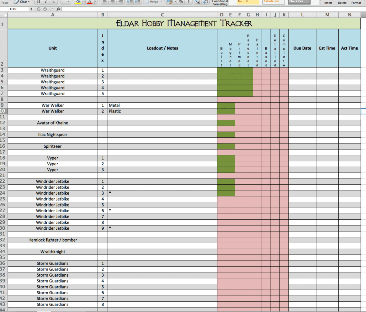
Task: Apply the Calculation cell style
Action: (x=272, y=2)
